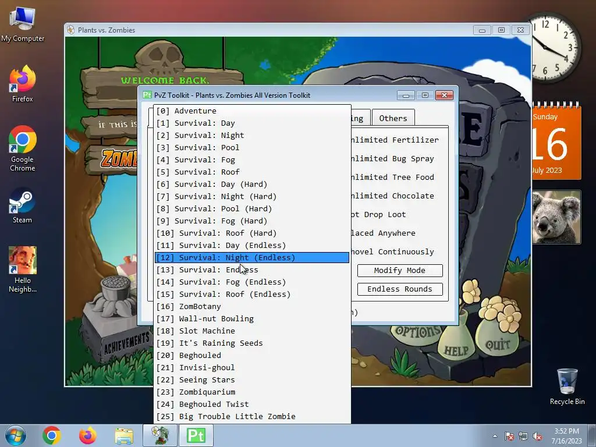
Task: Choose Big Trouble Little Zombie
Action: point(252,416)
